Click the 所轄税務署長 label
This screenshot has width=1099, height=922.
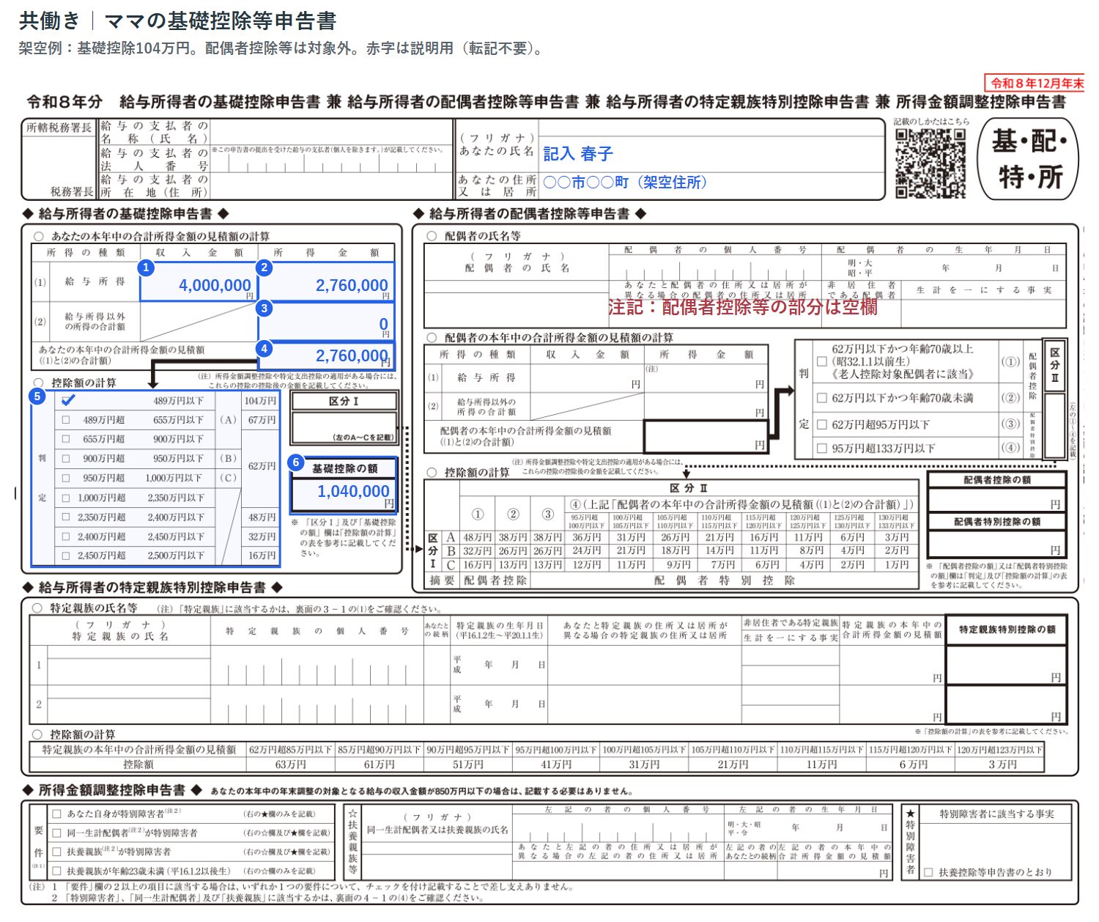point(59,128)
